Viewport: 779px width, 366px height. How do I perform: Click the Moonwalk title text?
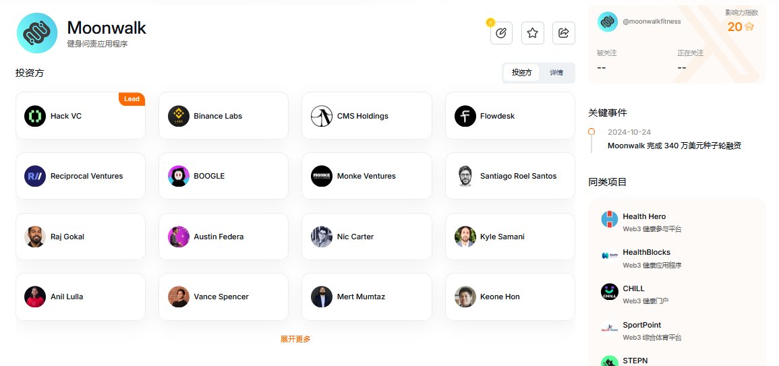[x=107, y=28]
